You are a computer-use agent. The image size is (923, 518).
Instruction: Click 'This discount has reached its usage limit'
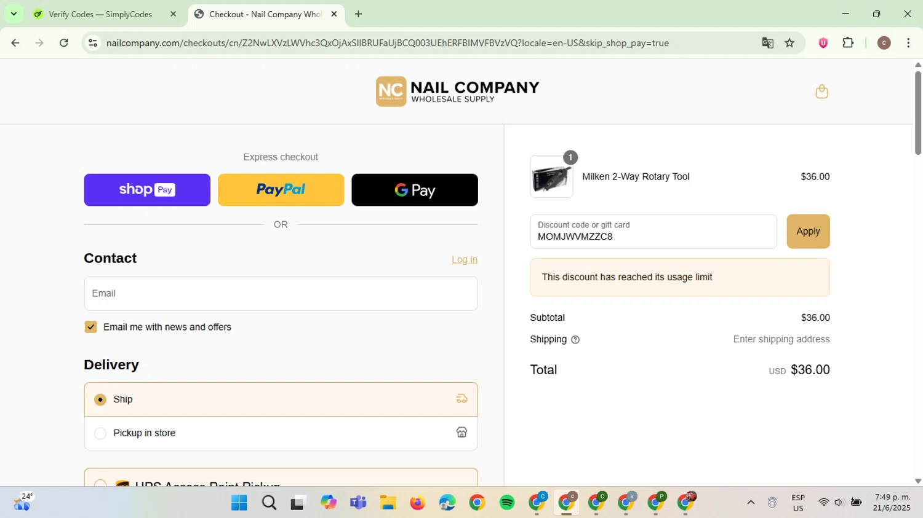(x=627, y=277)
